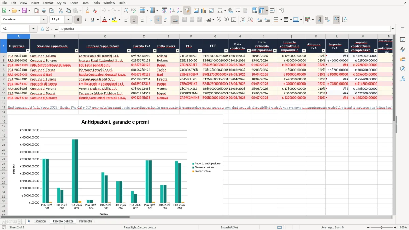Screen dimensions: 409x230
Task: Click the column G header
Action: coord(215,36)
